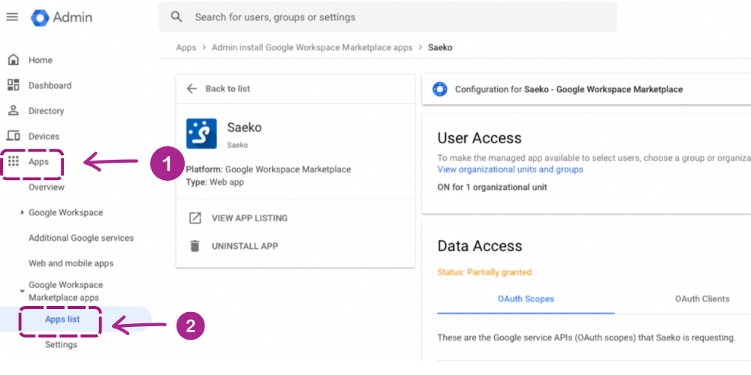The image size is (751, 375).
Task: Click VIEW APP LISTING
Action: coord(249,218)
